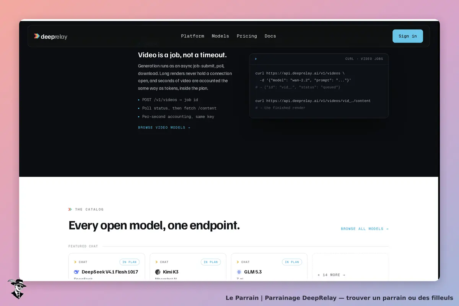The width and height of the screenshot is (459, 306).
Task: Click the chat chevron icon on the GLM 5.3 card
Action: coord(238,262)
